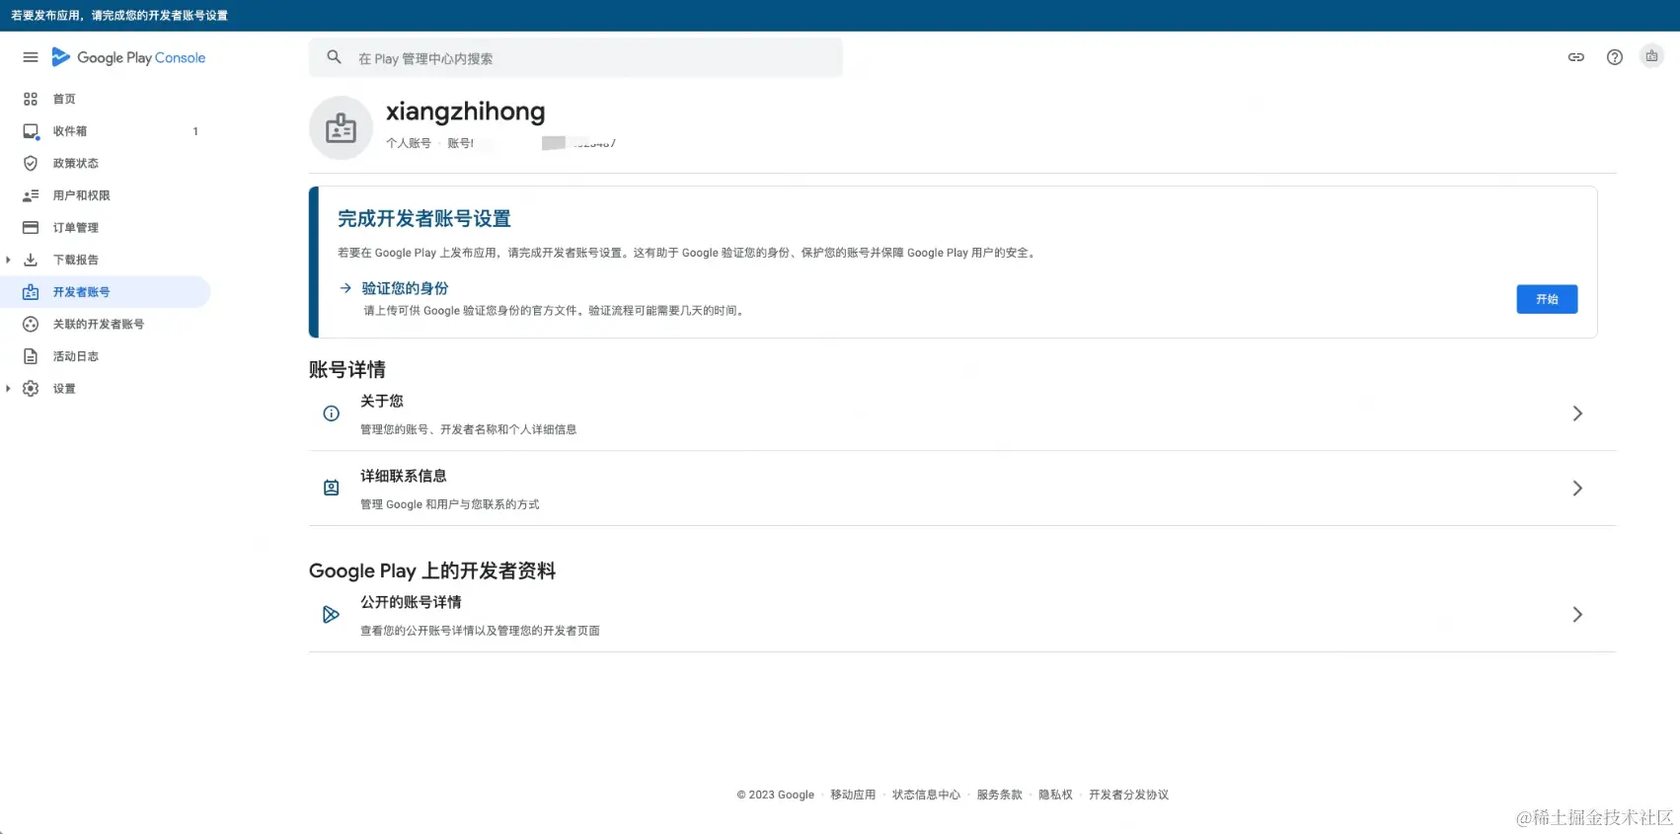This screenshot has width=1680, height=834.
Task: Click the 关联的开发者账号 icon
Action: tap(31, 324)
